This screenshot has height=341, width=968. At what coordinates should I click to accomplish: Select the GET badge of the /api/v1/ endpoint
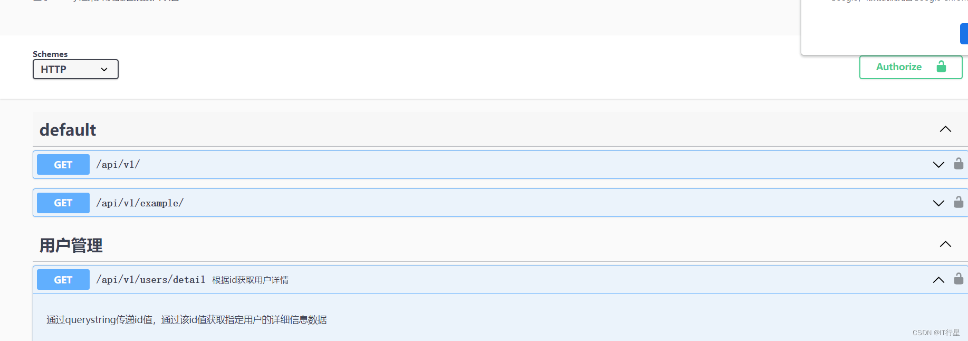(x=63, y=164)
